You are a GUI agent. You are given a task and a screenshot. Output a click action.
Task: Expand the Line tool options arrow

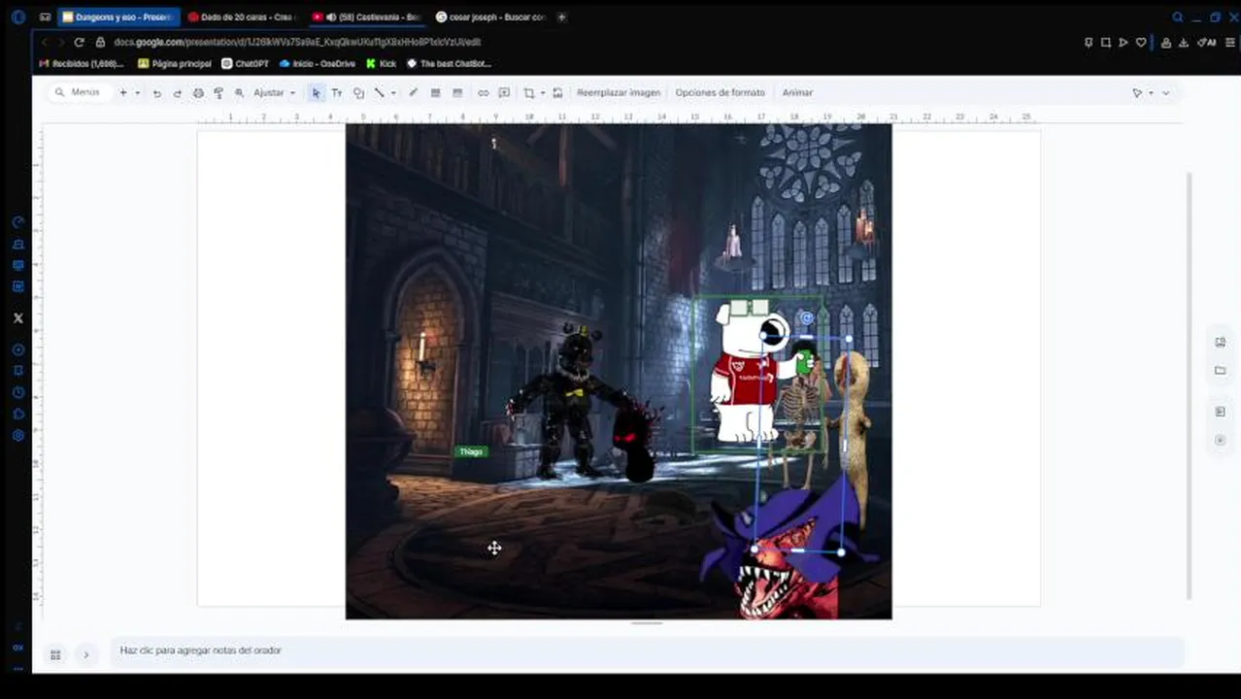coord(392,93)
